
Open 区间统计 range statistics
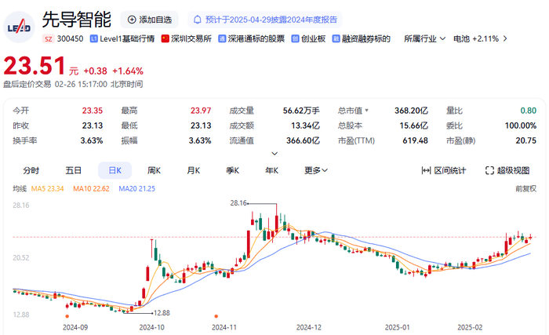444,171
